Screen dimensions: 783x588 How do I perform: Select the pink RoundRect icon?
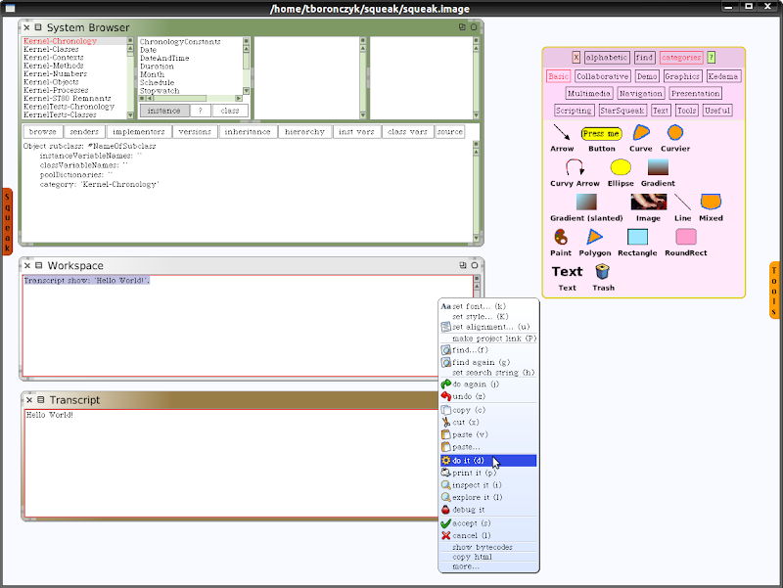(686, 237)
